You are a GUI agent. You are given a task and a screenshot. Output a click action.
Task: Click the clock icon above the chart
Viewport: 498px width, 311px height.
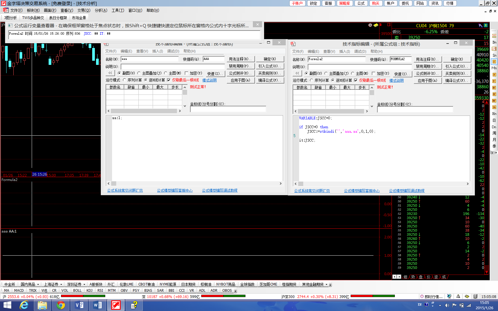370,25
